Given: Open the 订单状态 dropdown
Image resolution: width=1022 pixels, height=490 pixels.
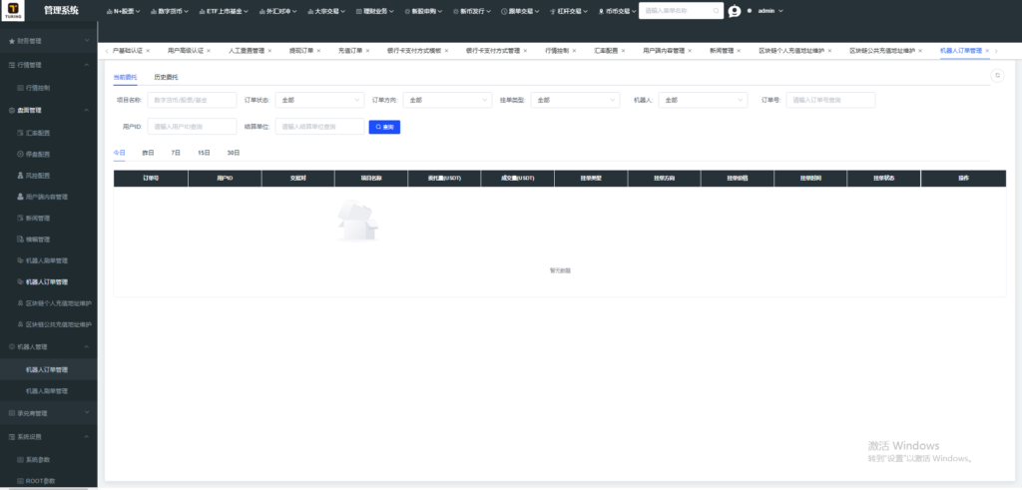Looking at the screenshot, I should tap(319, 100).
